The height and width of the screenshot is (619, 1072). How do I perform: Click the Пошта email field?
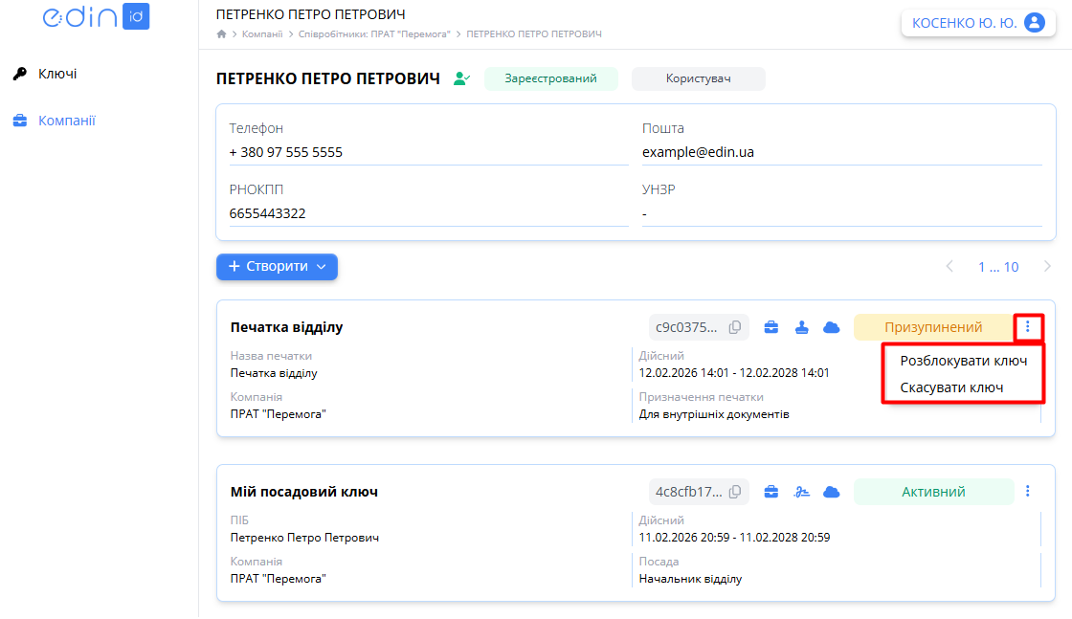point(840,152)
